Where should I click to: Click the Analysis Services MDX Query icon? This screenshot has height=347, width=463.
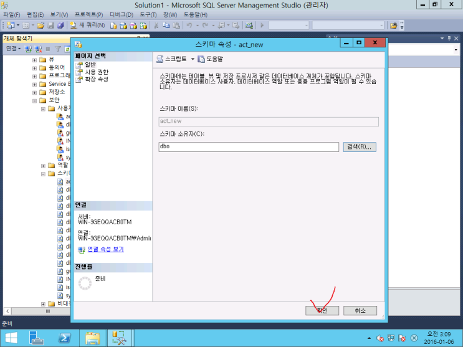pyautogui.click(x=123, y=26)
